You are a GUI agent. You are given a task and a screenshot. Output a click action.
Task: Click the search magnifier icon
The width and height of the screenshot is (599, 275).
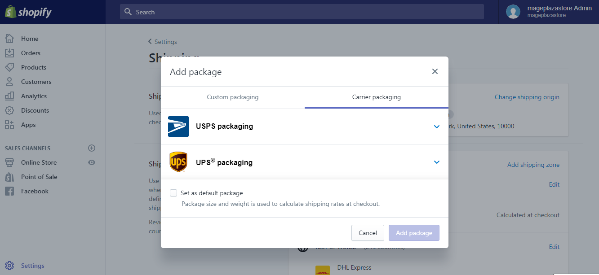[128, 12]
